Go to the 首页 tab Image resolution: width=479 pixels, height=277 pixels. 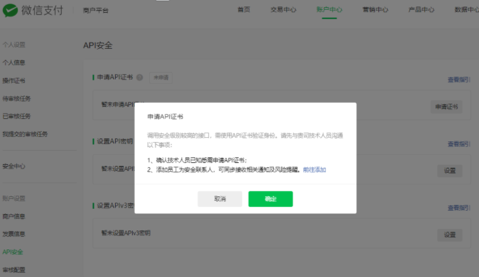click(243, 10)
